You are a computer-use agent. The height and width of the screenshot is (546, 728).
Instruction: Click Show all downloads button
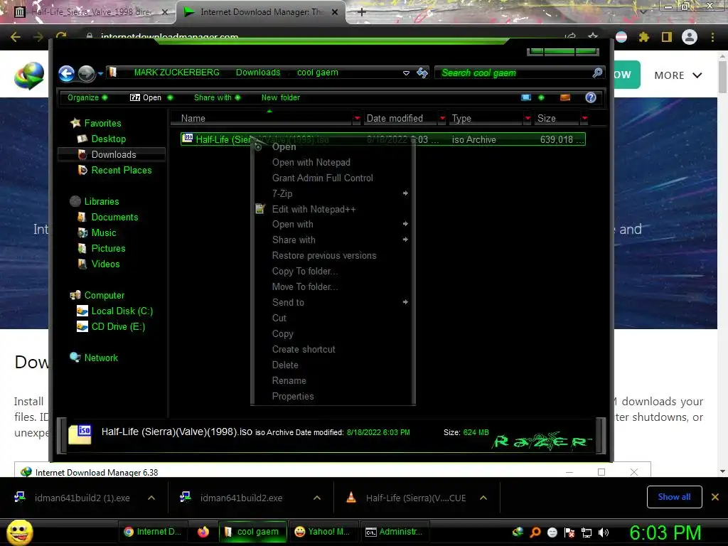(x=674, y=497)
